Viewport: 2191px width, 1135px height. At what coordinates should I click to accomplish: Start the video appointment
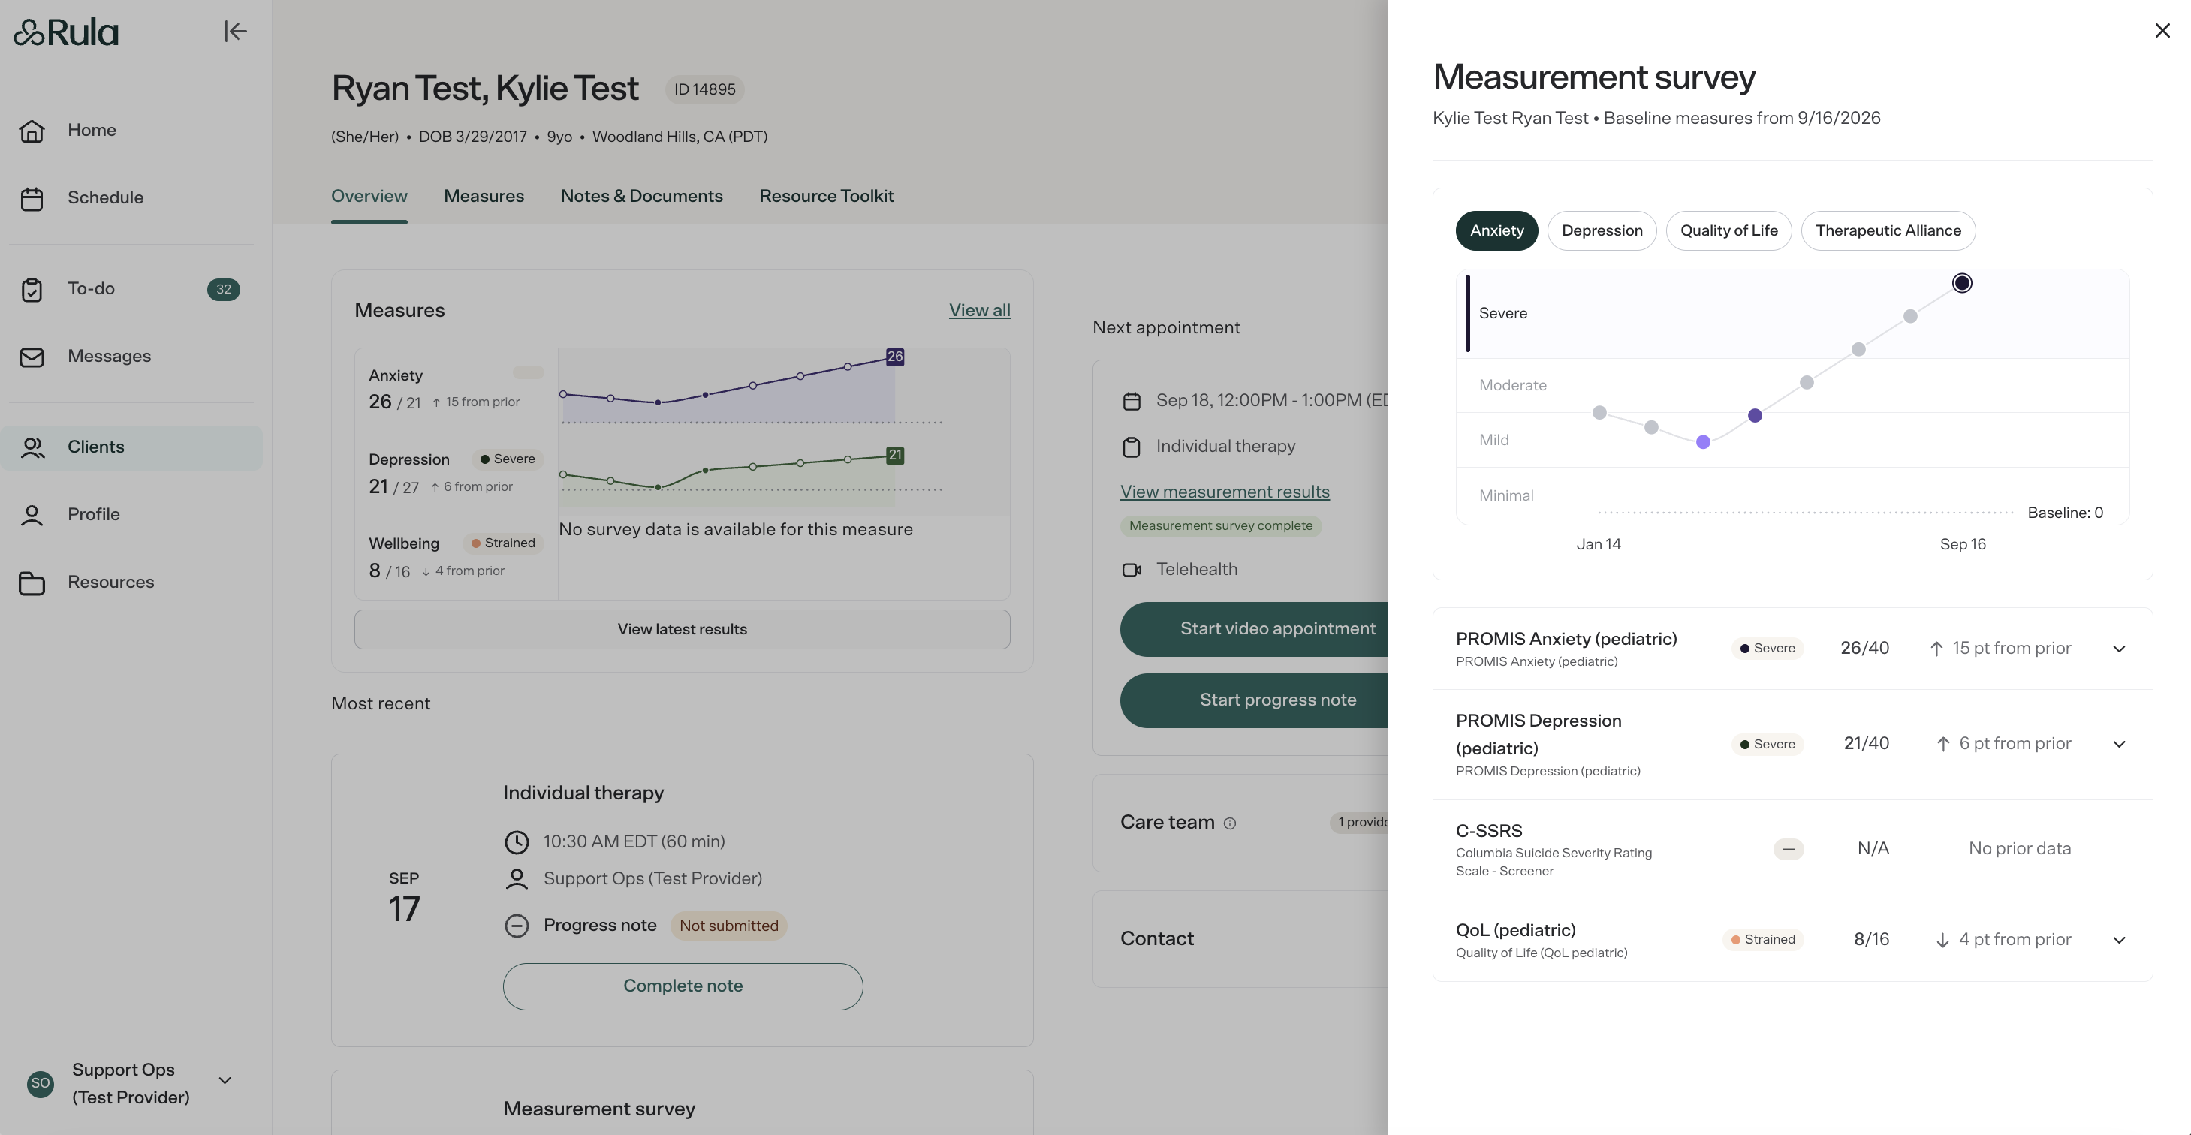click(1254, 629)
